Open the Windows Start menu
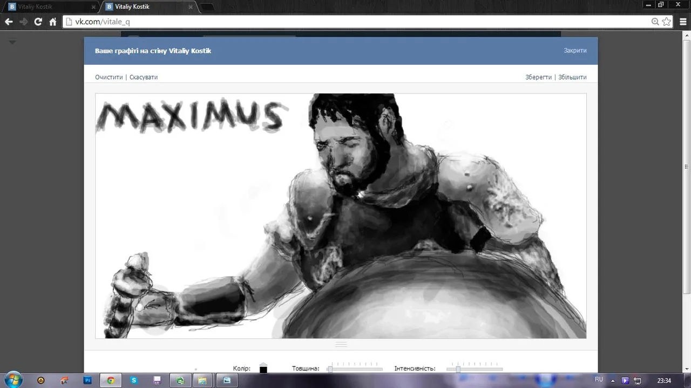This screenshot has height=388, width=691. [x=13, y=379]
